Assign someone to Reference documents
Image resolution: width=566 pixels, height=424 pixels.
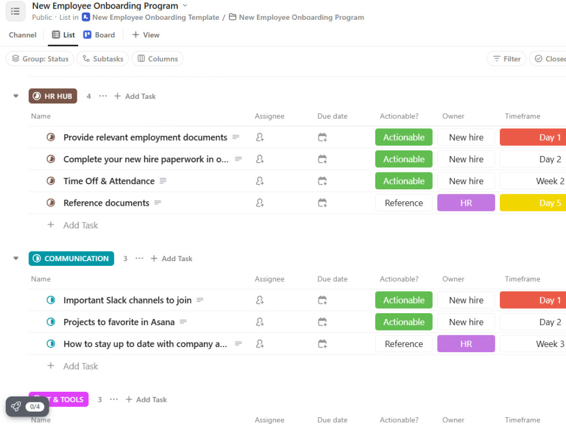pos(260,203)
